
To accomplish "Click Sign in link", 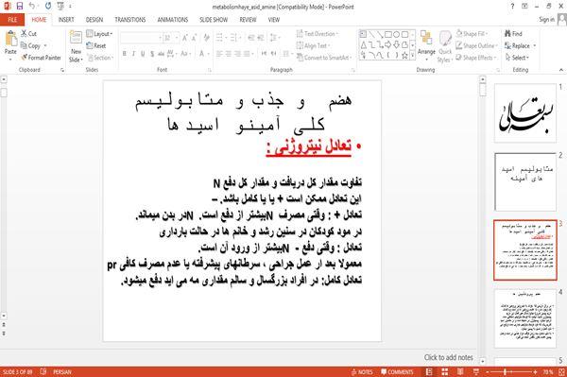I will coord(546,20).
